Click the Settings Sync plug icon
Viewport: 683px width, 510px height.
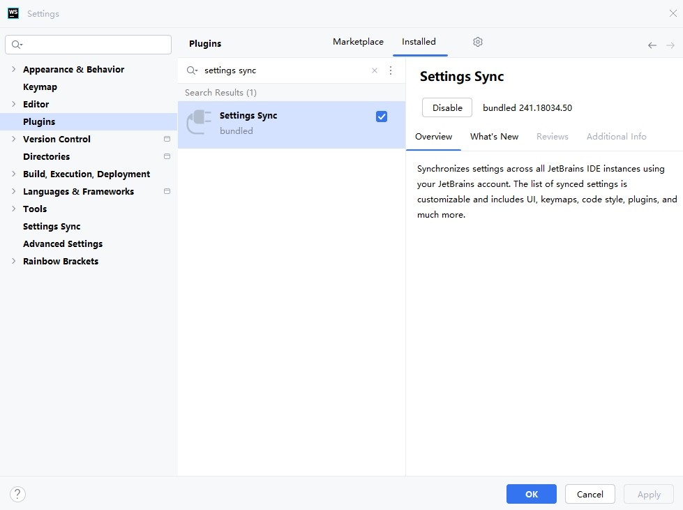coord(199,122)
